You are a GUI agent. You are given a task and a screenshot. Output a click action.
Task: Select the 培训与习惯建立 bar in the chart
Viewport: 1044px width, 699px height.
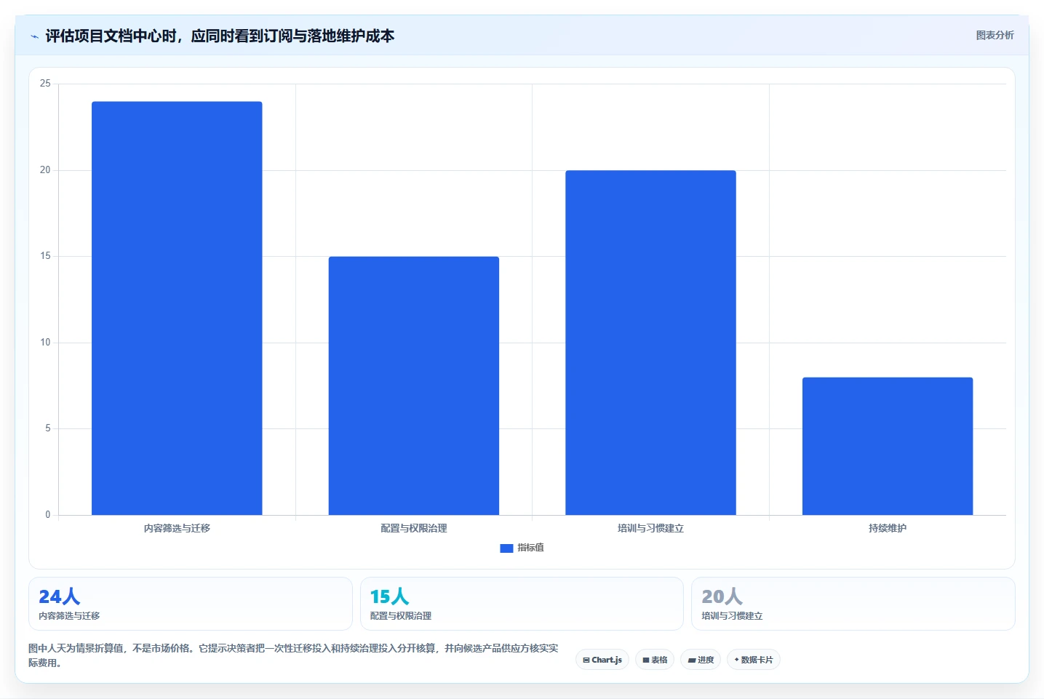coord(650,343)
